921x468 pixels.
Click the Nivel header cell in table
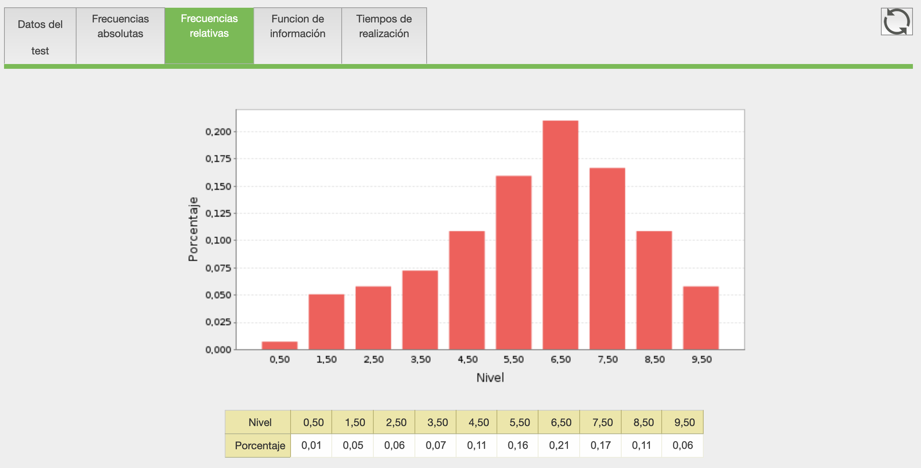tap(260, 422)
